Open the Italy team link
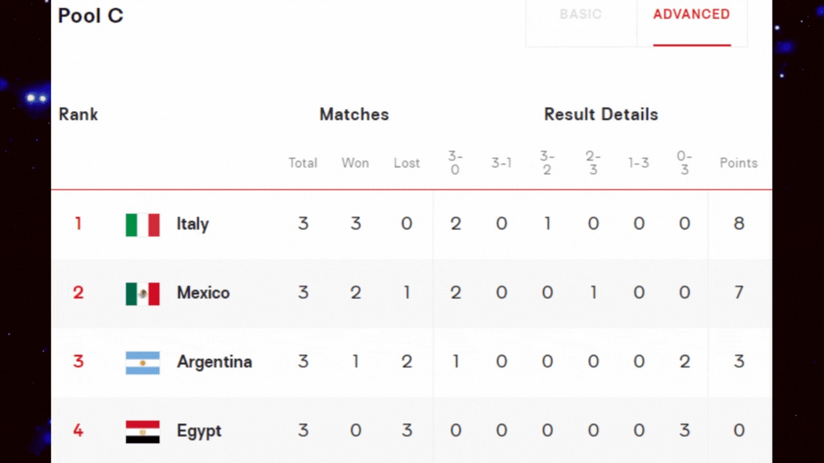Screen dimensions: 824x463 (192, 224)
